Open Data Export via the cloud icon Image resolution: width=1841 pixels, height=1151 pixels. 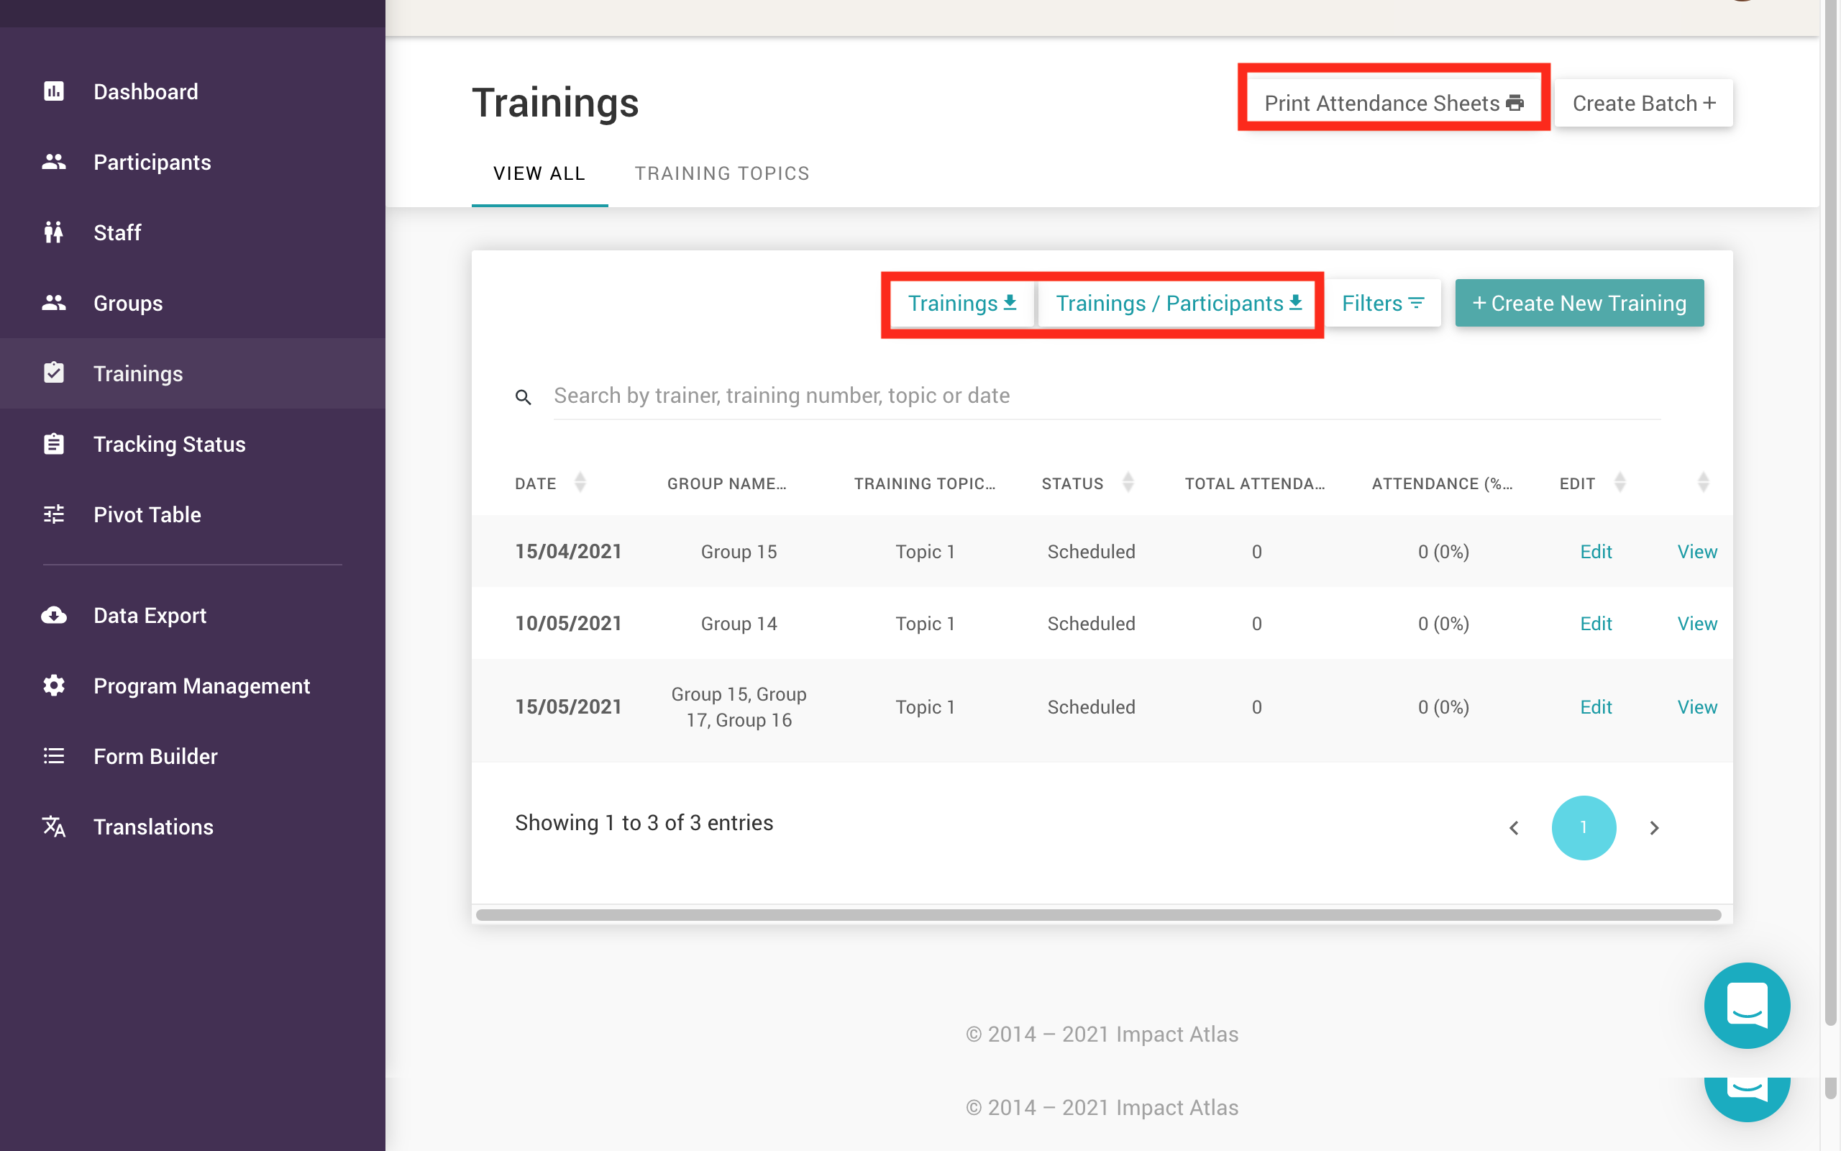point(53,615)
